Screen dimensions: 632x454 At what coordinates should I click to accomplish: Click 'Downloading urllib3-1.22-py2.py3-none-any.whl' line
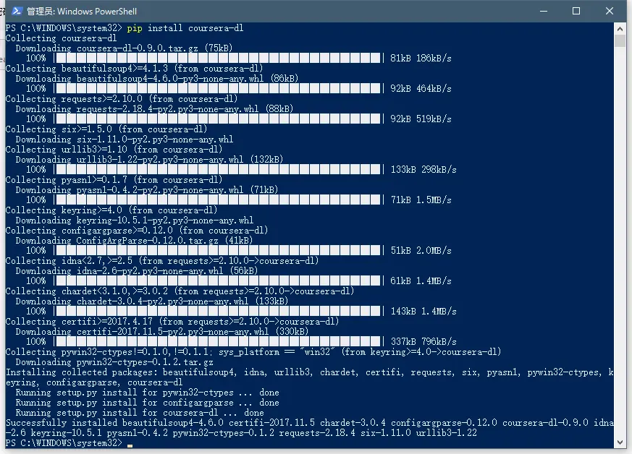coord(149,160)
